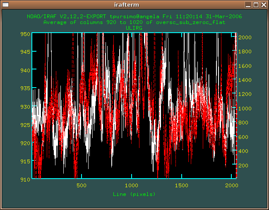Click the 940 label on left axis
The image size is (269, 210).
pyautogui.click(x=25, y=70)
